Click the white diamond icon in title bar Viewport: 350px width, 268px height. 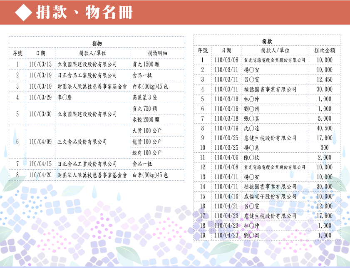tap(24, 13)
